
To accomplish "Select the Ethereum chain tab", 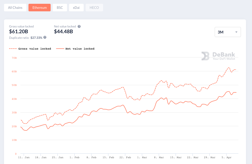I will pos(40,8).
